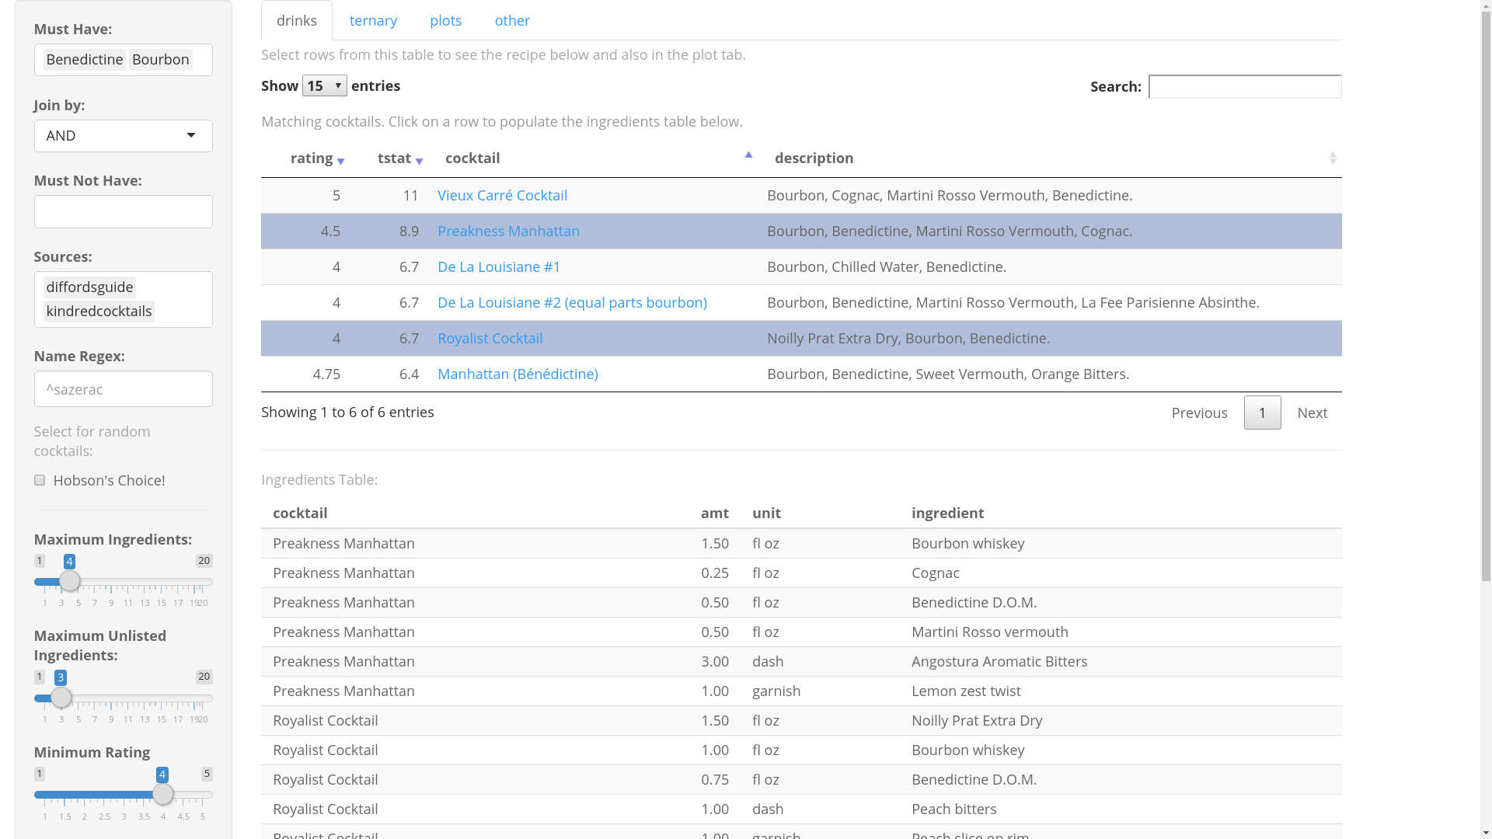Toggle the Hobson's Choice checkbox

pos(39,479)
